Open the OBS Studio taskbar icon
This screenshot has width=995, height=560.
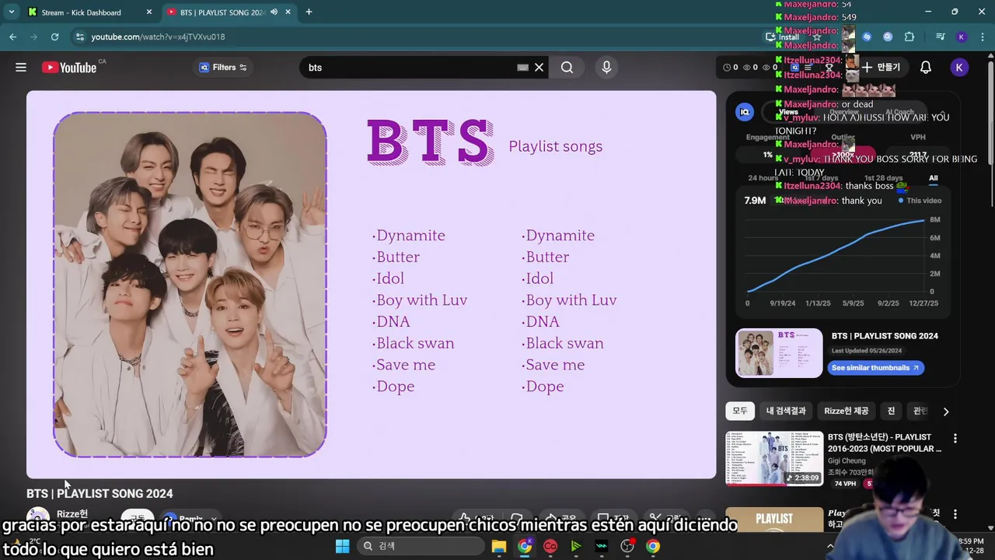[x=627, y=546]
